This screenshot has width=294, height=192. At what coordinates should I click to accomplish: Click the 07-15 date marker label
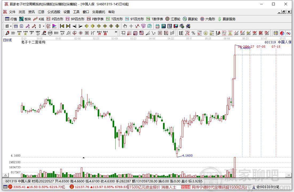click(x=276, y=47)
